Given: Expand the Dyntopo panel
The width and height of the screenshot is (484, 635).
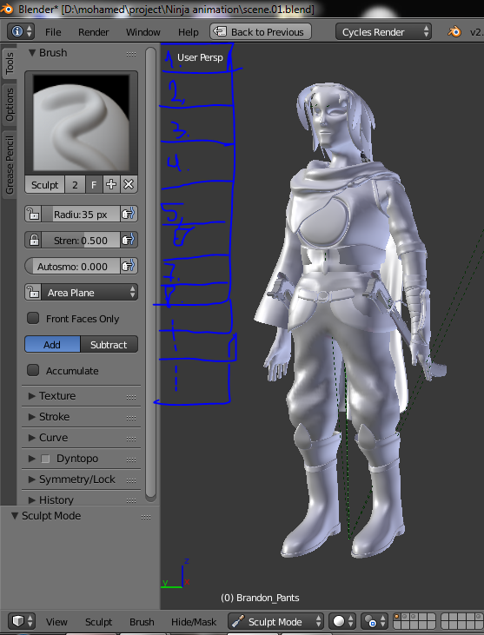Looking at the screenshot, I should click(x=32, y=459).
